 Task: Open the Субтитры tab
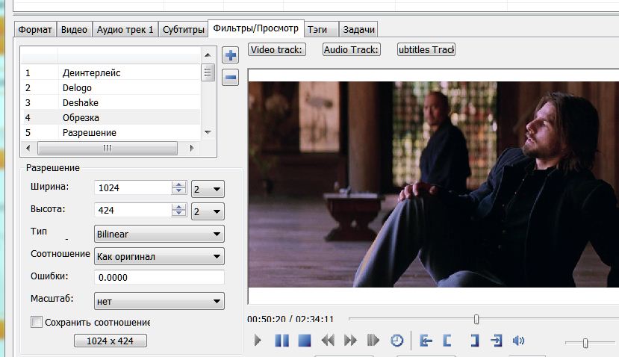[x=184, y=30]
